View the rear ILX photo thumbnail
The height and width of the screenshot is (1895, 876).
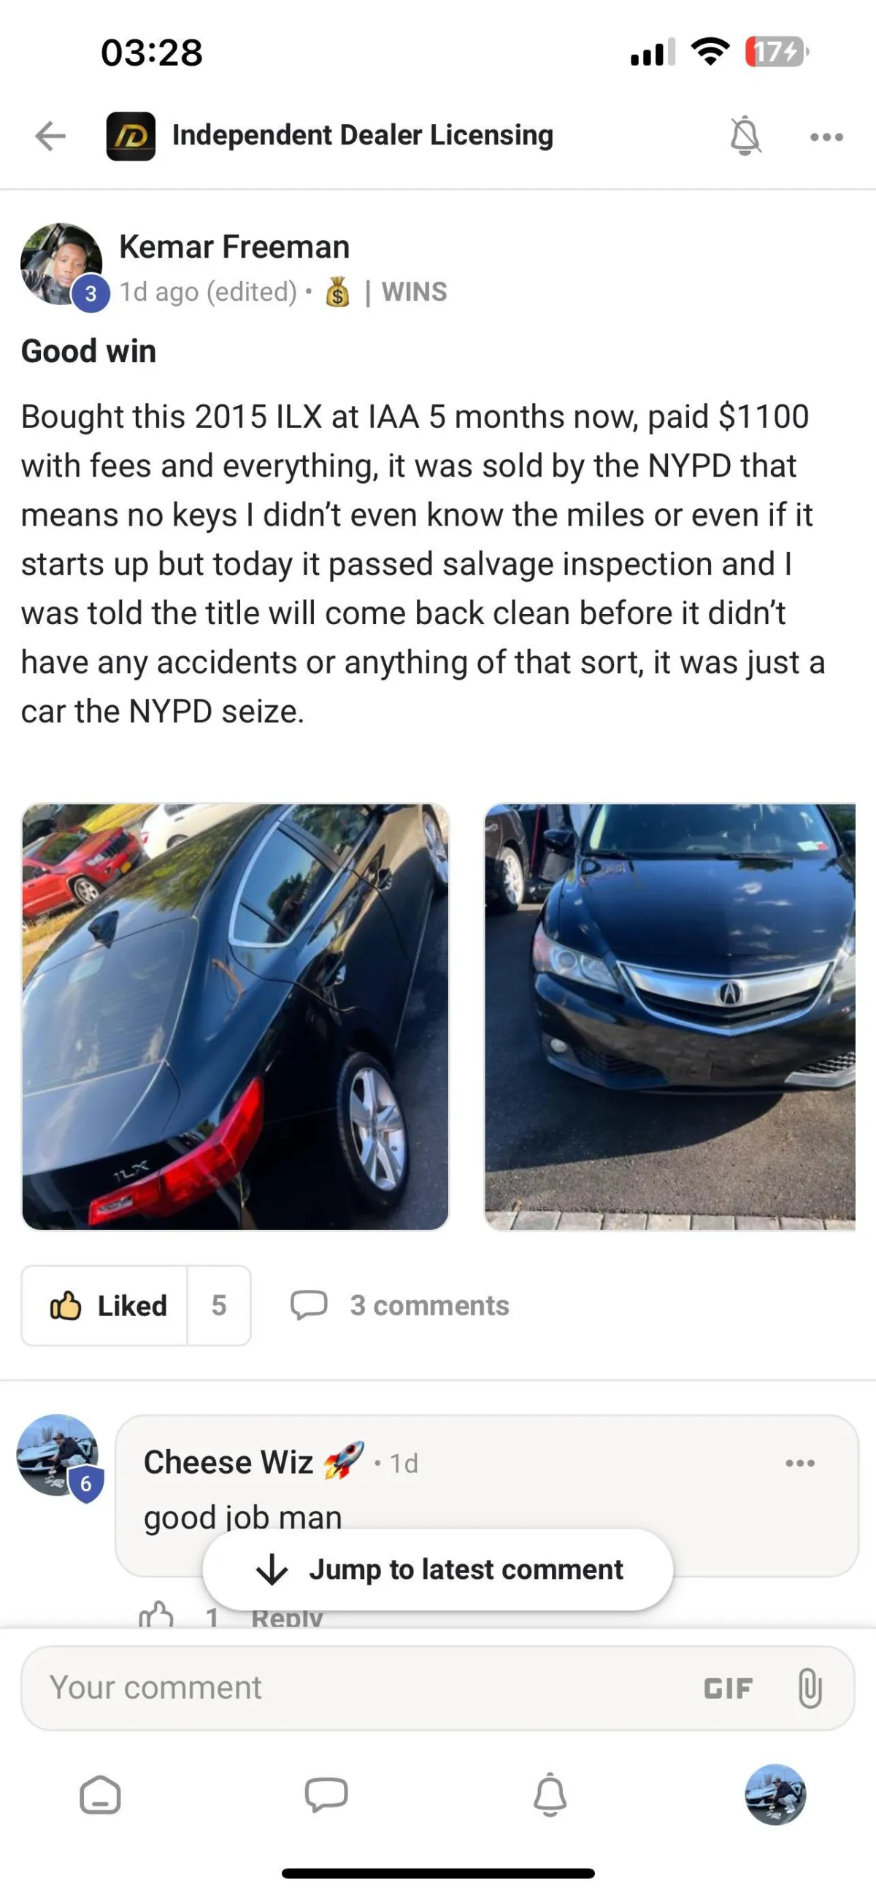[x=235, y=1016]
